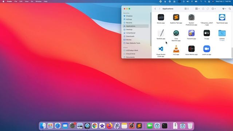
Task: Open FaceTime from the Dock
Action: tap(150, 126)
